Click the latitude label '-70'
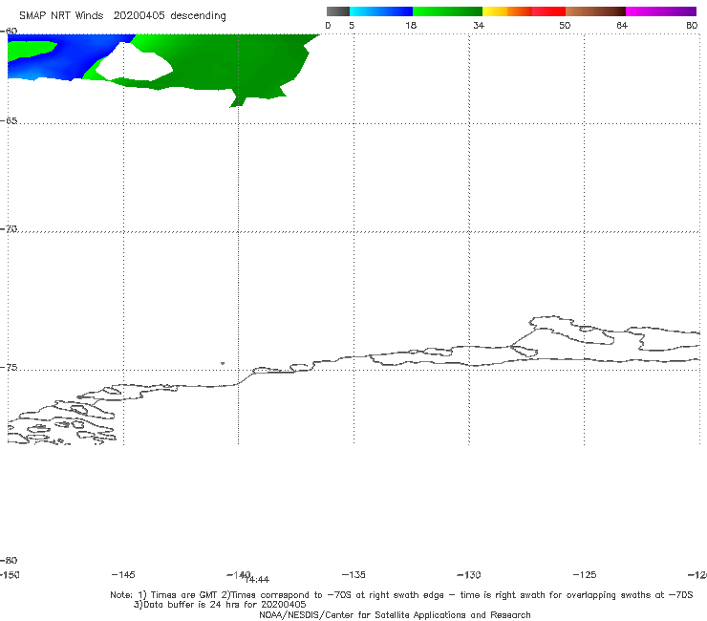 click(x=9, y=229)
